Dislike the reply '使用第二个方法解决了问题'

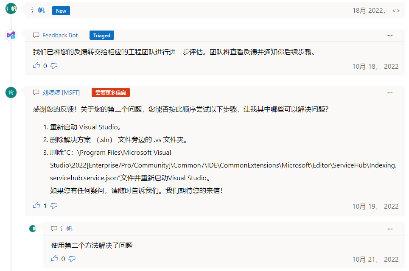(x=72, y=259)
